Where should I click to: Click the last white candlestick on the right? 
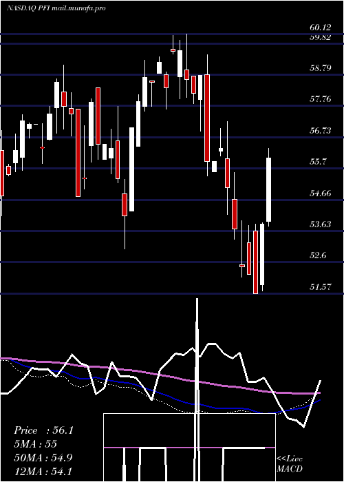(x=269, y=187)
